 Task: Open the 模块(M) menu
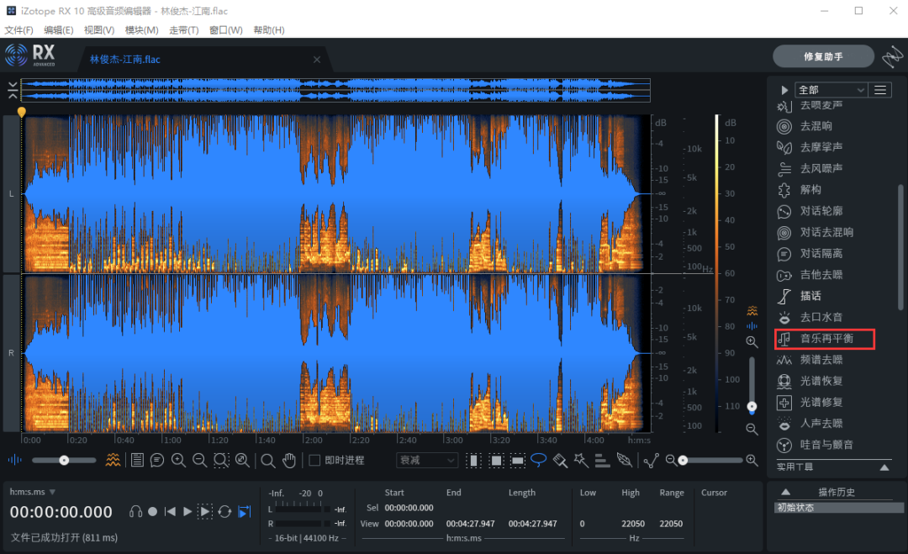click(x=141, y=29)
